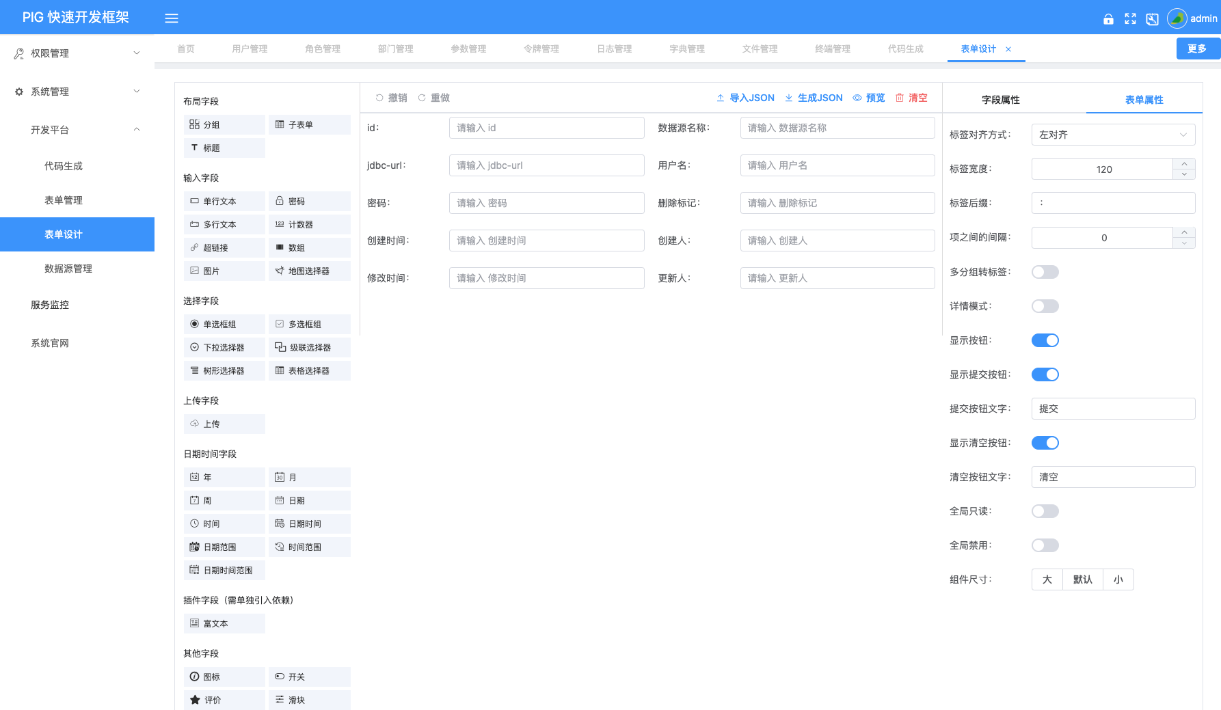Expand the 权限管理 sidebar menu

coord(77,53)
